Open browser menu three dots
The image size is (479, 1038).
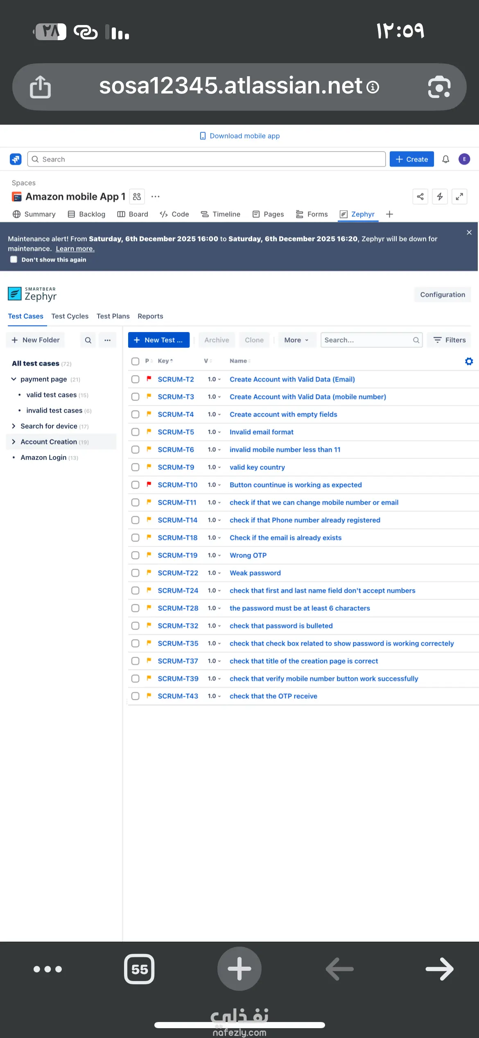click(47, 969)
